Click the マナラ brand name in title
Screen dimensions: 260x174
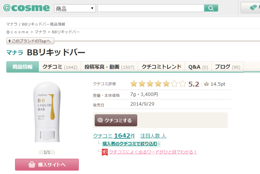[15, 53]
